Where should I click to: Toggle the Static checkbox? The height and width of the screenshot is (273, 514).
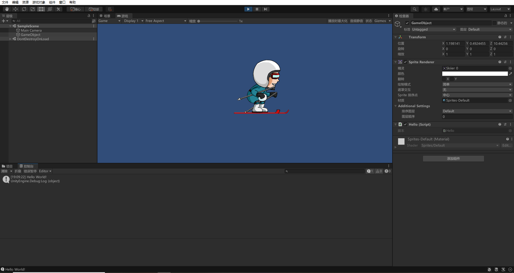coord(494,23)
